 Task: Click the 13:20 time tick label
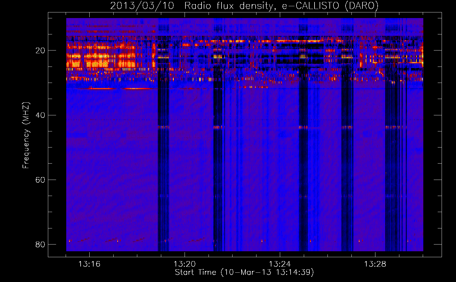tap(185, 264)
